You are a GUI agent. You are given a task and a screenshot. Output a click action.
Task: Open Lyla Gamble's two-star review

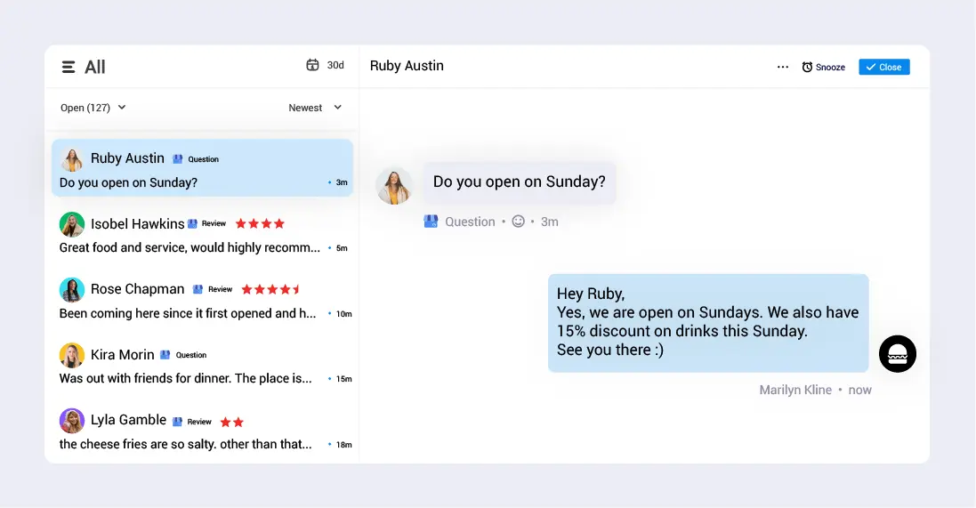[x=202, y=431]
